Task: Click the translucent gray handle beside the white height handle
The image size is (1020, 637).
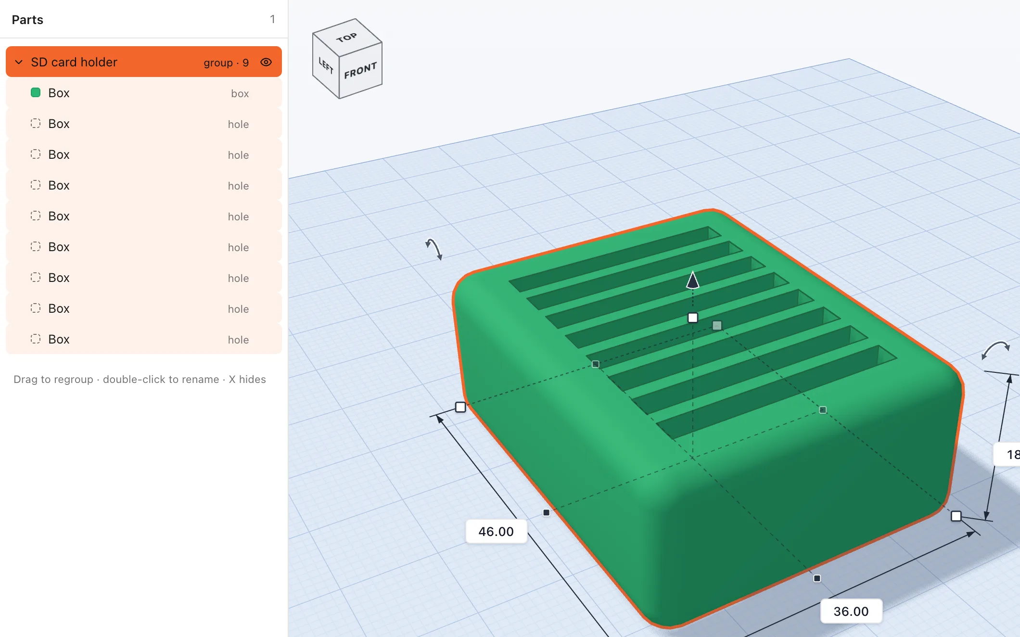Action: coord(717,326)
